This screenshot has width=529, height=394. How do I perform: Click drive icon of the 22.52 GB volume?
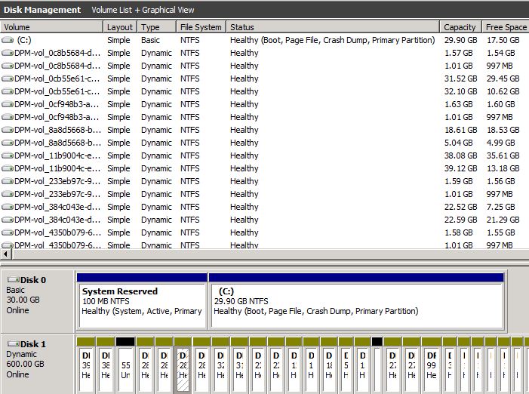coord(8,207)
